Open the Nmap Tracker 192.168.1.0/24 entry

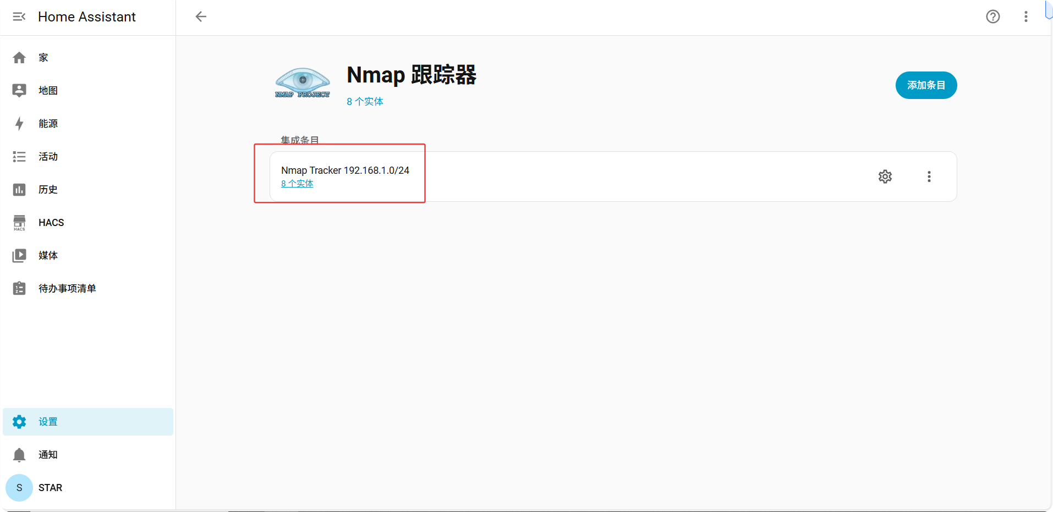coord(345,170)
